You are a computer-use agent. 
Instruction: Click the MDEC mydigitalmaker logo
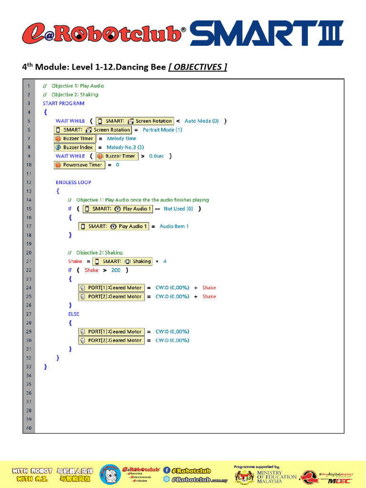coord(327,477)
